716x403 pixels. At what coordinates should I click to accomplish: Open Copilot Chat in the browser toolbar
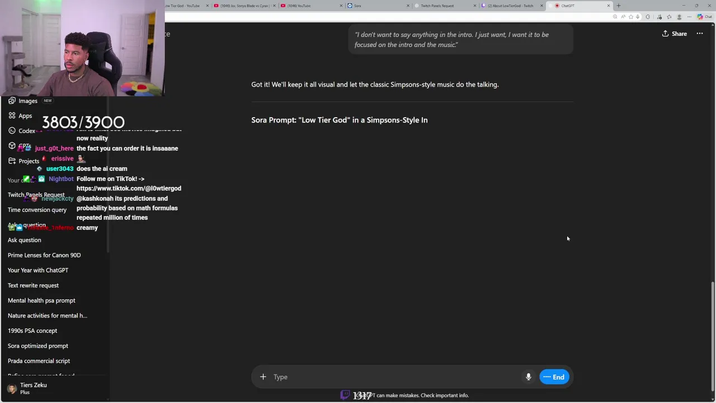click(x=704, y=17)
